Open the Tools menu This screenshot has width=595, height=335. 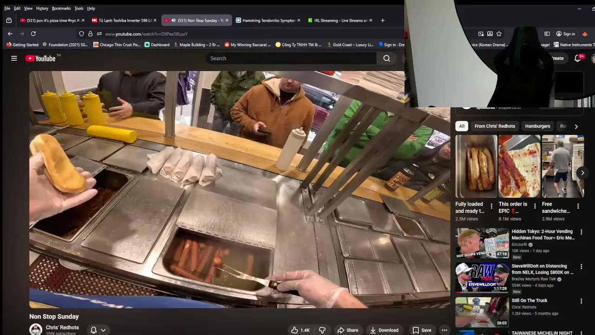click(79, 8)
